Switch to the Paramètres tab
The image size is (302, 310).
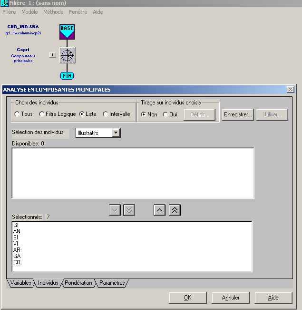(112, 283)
